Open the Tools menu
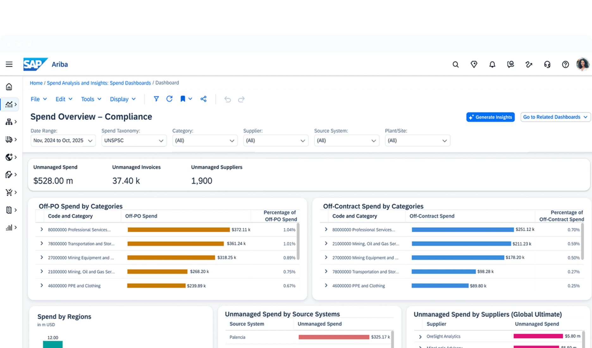This screenshot has width=592, height=348. [x=91, y=99]
